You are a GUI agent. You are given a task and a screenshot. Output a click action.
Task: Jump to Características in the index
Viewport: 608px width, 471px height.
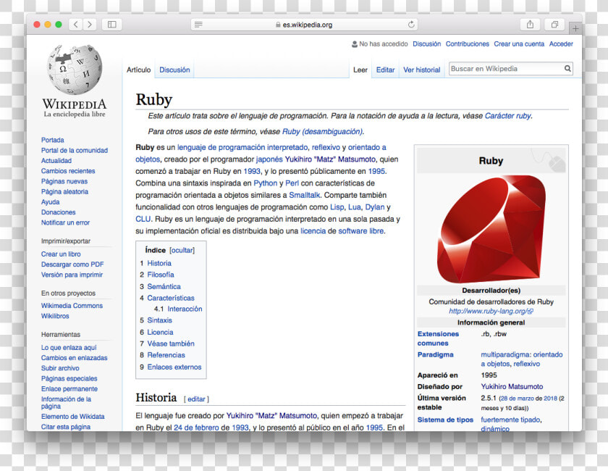(171, 298)
